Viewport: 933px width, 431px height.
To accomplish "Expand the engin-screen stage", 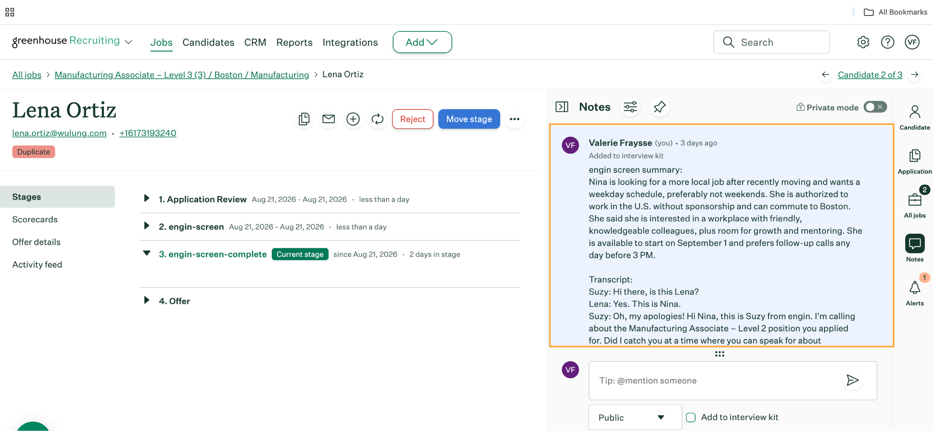I will click(x=147, y=226).
